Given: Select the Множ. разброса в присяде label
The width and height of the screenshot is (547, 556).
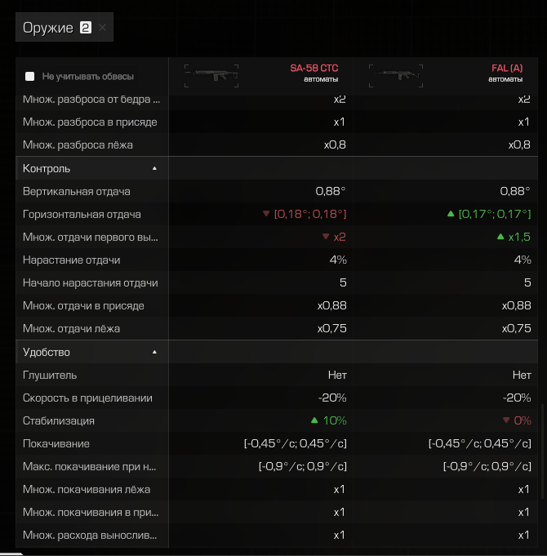Looking at the screenshot, I should (x=90, y=122).
